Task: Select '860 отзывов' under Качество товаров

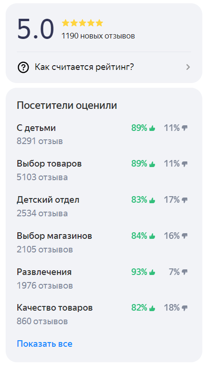Action: coord(42,321)
